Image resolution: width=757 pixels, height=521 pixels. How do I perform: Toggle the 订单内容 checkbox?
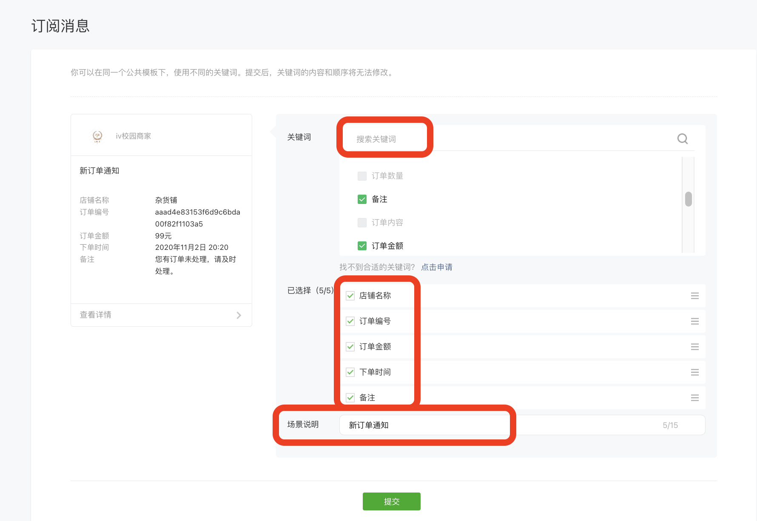click(x=362, y=223)
